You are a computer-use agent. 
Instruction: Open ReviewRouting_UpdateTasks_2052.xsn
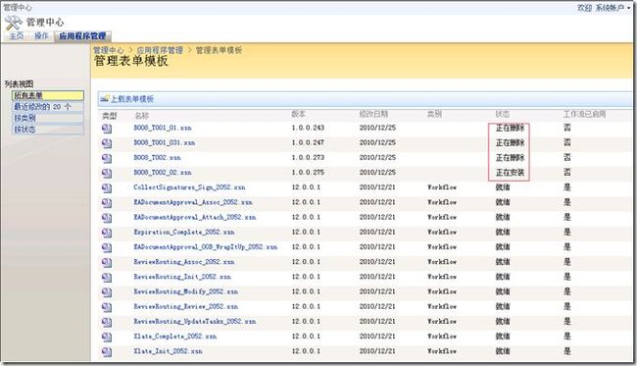(x=195, y=321)
